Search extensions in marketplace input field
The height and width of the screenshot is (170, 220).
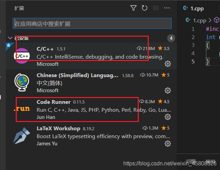click(92, 23)
